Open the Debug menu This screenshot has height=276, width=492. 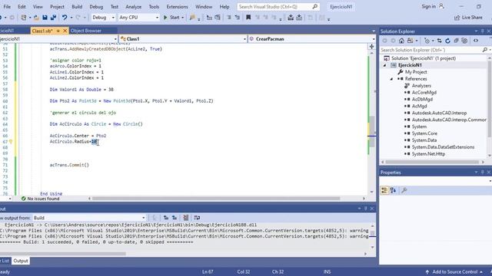(x=96, y=7)
